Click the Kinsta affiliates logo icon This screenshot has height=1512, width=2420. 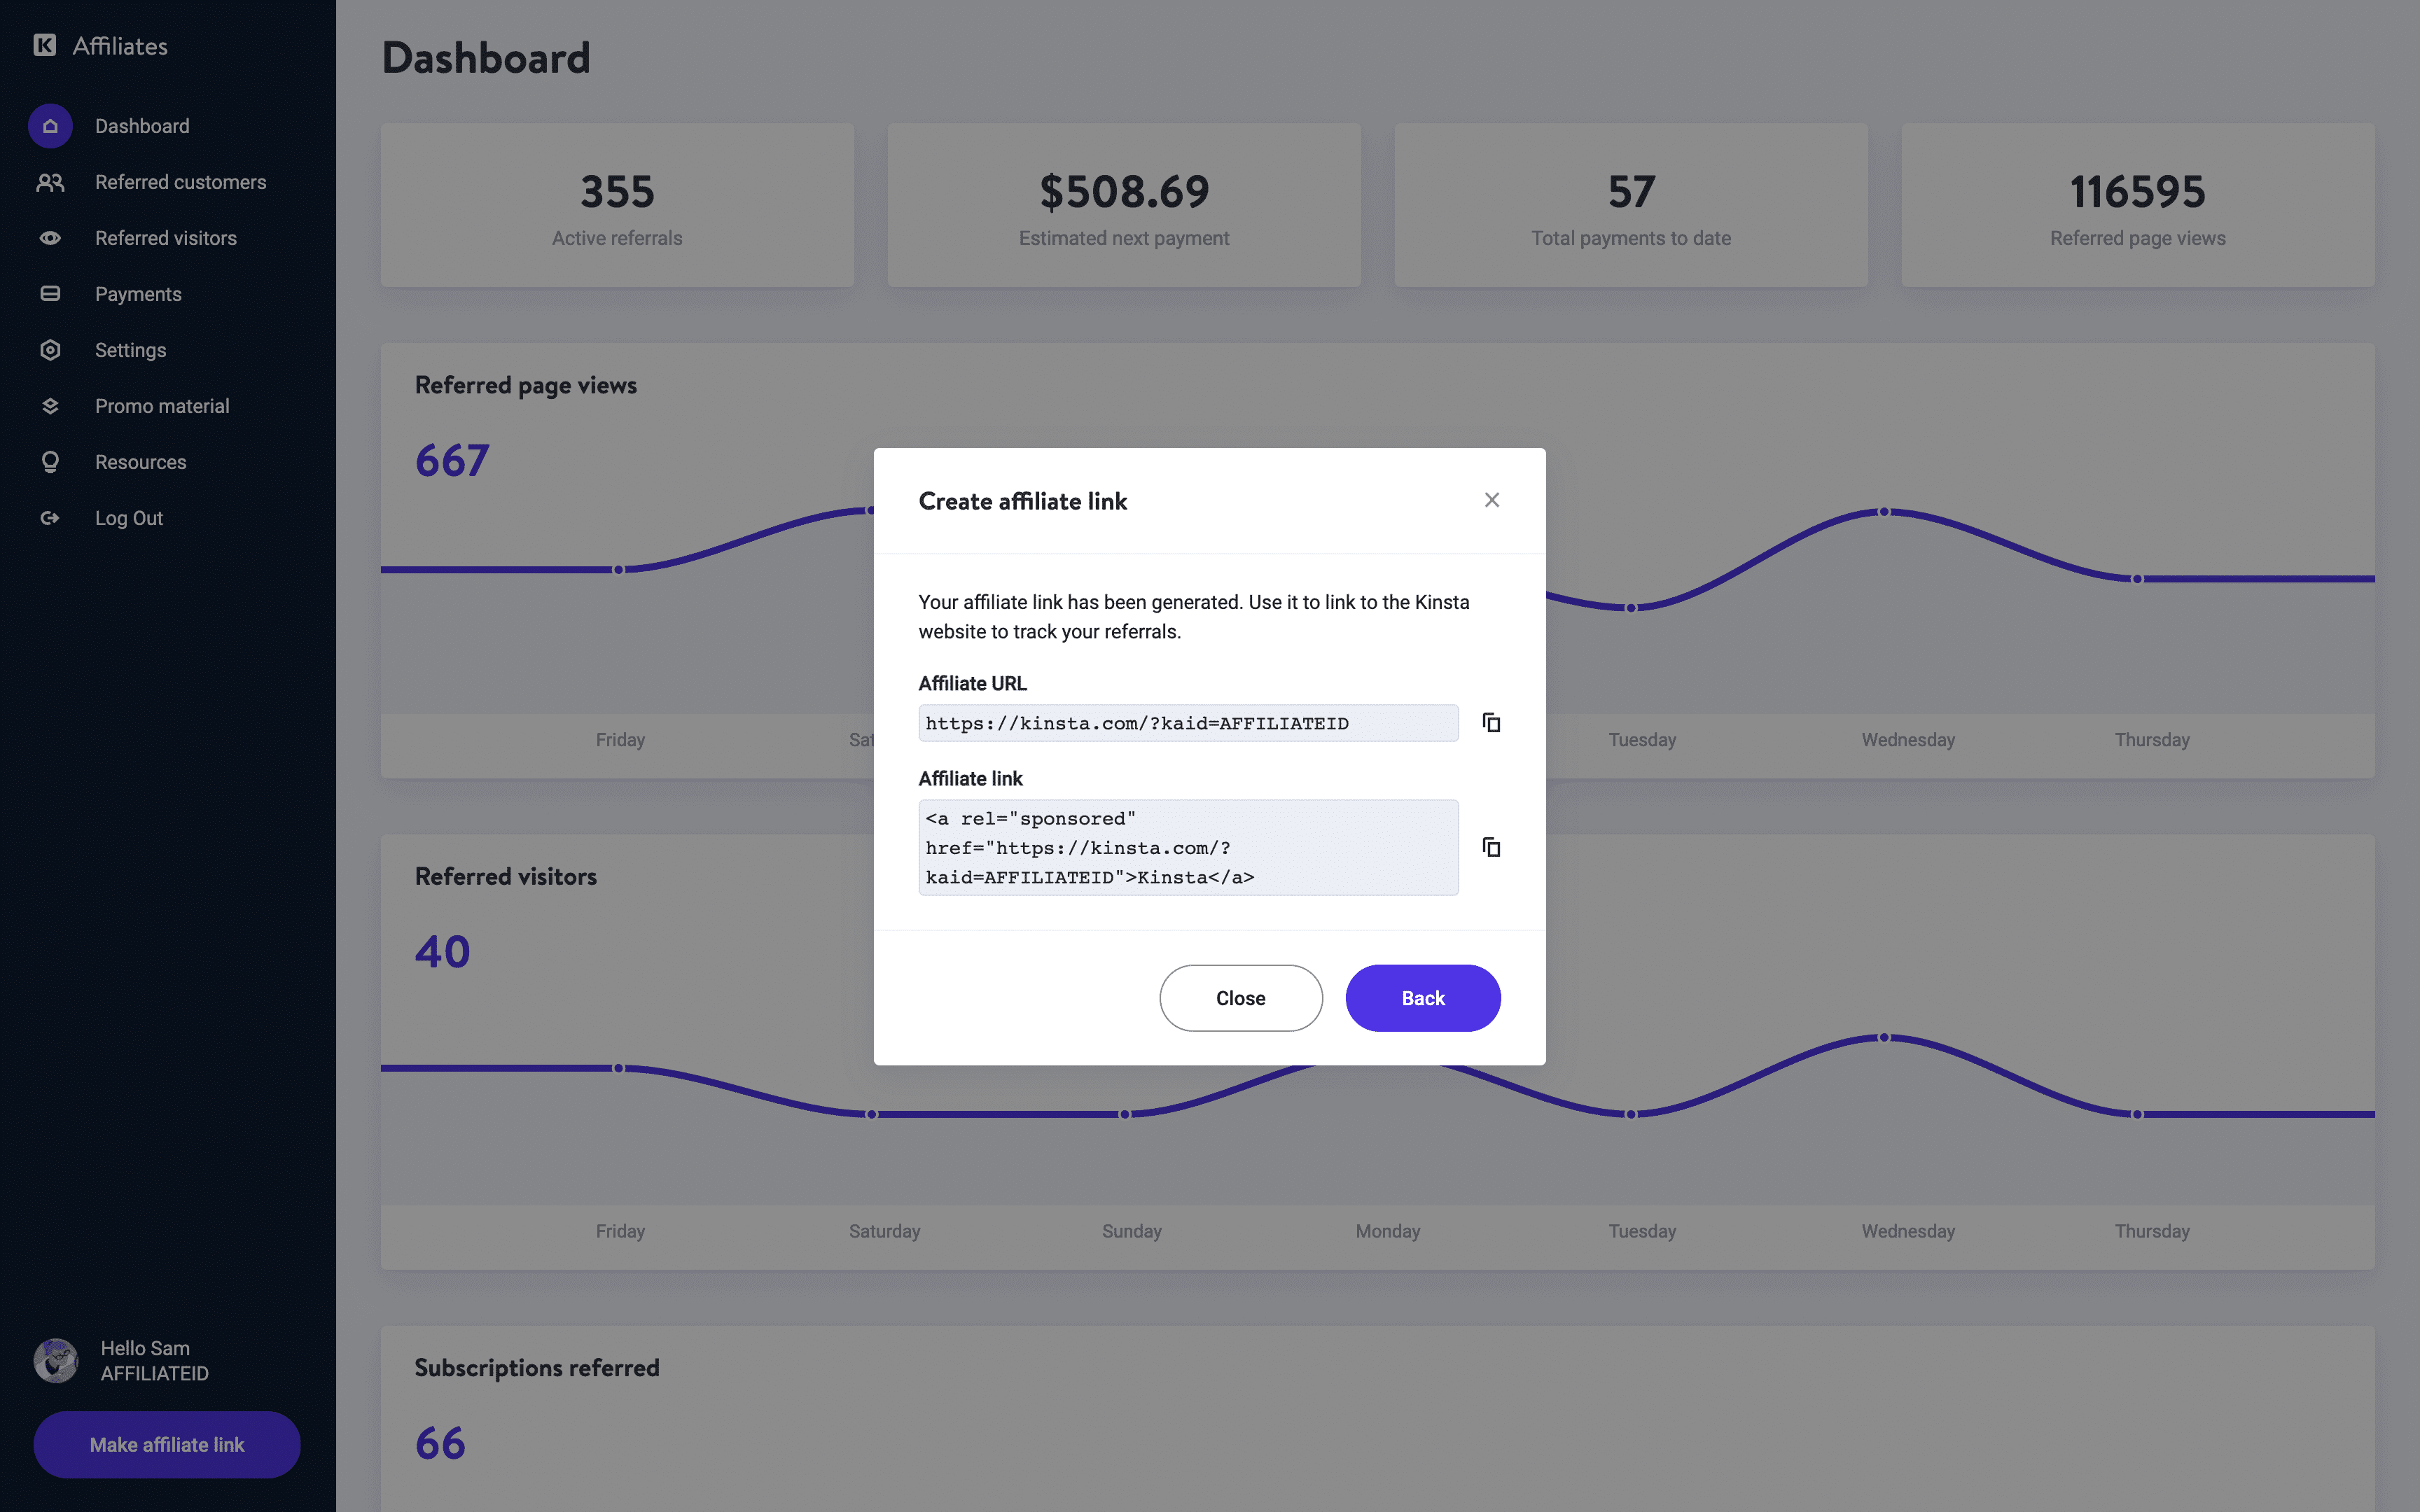(x=43, y=43)
